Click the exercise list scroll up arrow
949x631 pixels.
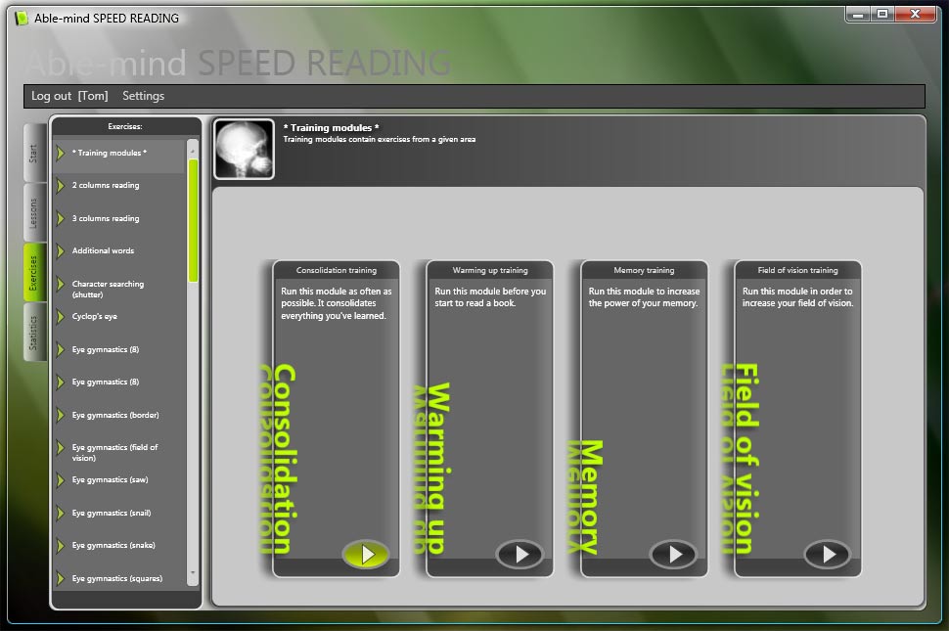point(193,152)
